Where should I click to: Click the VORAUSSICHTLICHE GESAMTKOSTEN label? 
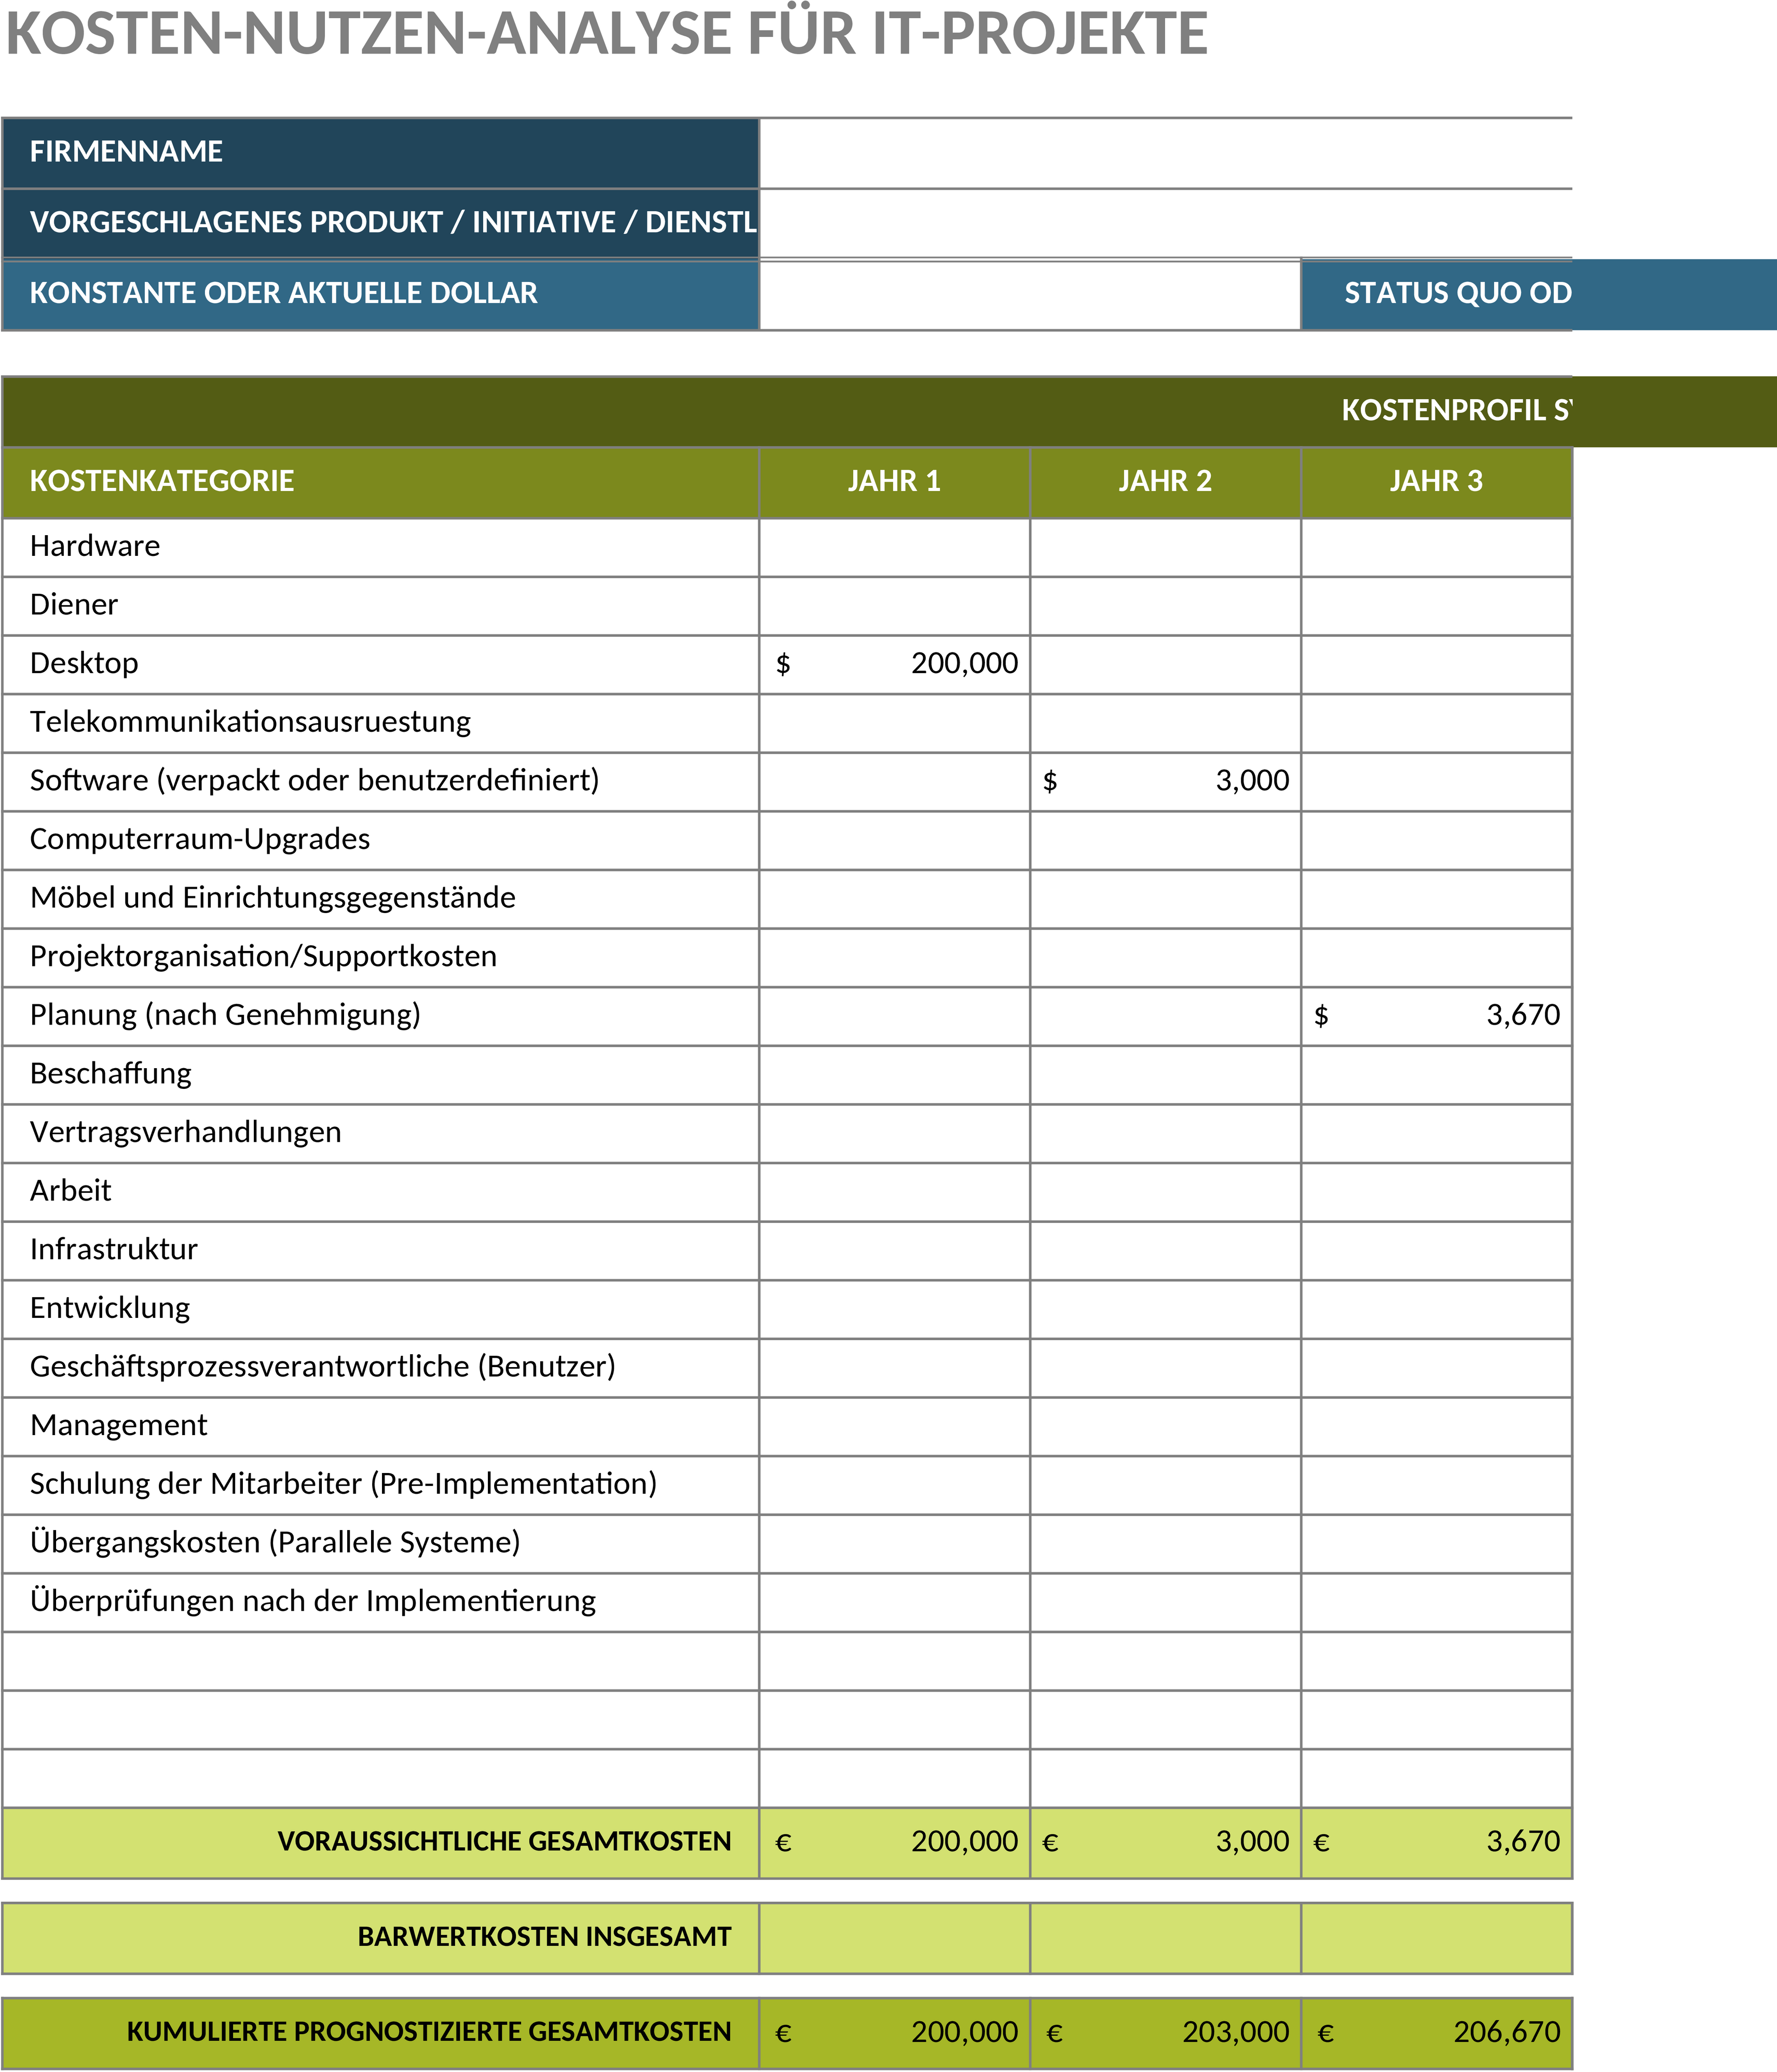505,1842
